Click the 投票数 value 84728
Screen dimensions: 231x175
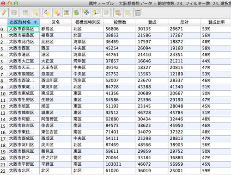coord(120,87)
